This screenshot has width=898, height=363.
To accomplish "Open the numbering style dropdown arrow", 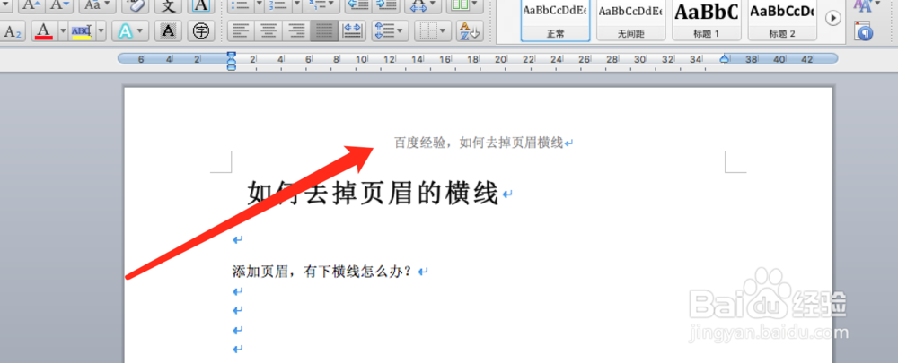I will tap(296, 5).
